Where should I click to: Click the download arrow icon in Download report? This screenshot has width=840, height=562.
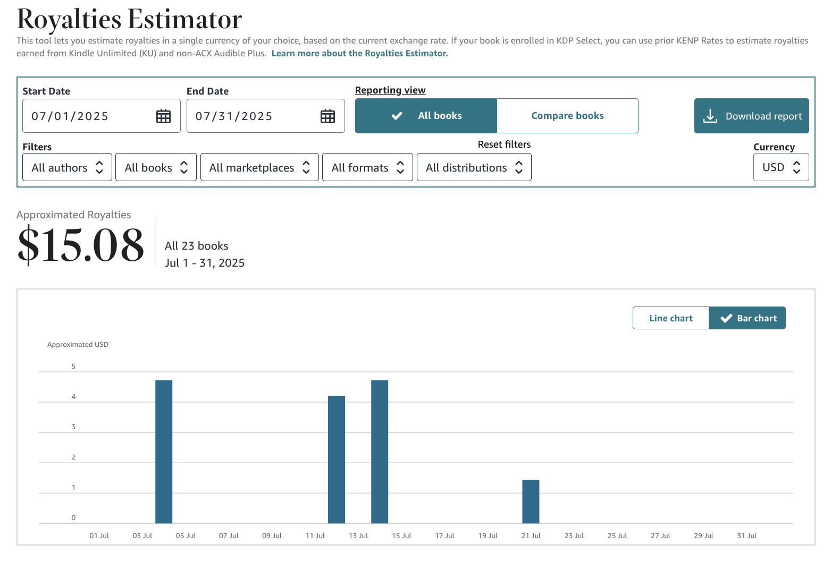(710, 116)
